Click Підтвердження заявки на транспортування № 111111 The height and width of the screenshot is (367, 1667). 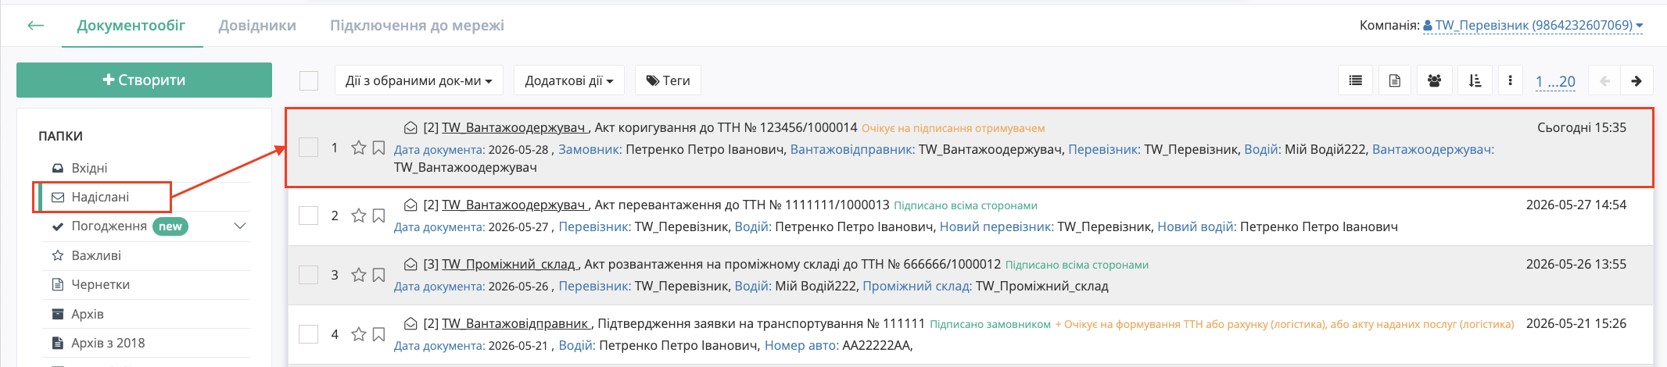tap(762, 323)
